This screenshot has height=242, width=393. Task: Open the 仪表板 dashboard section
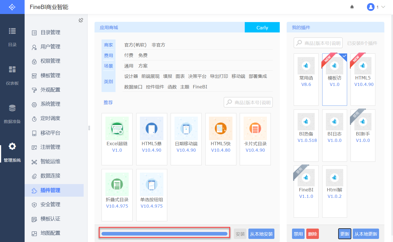point(12,76)
